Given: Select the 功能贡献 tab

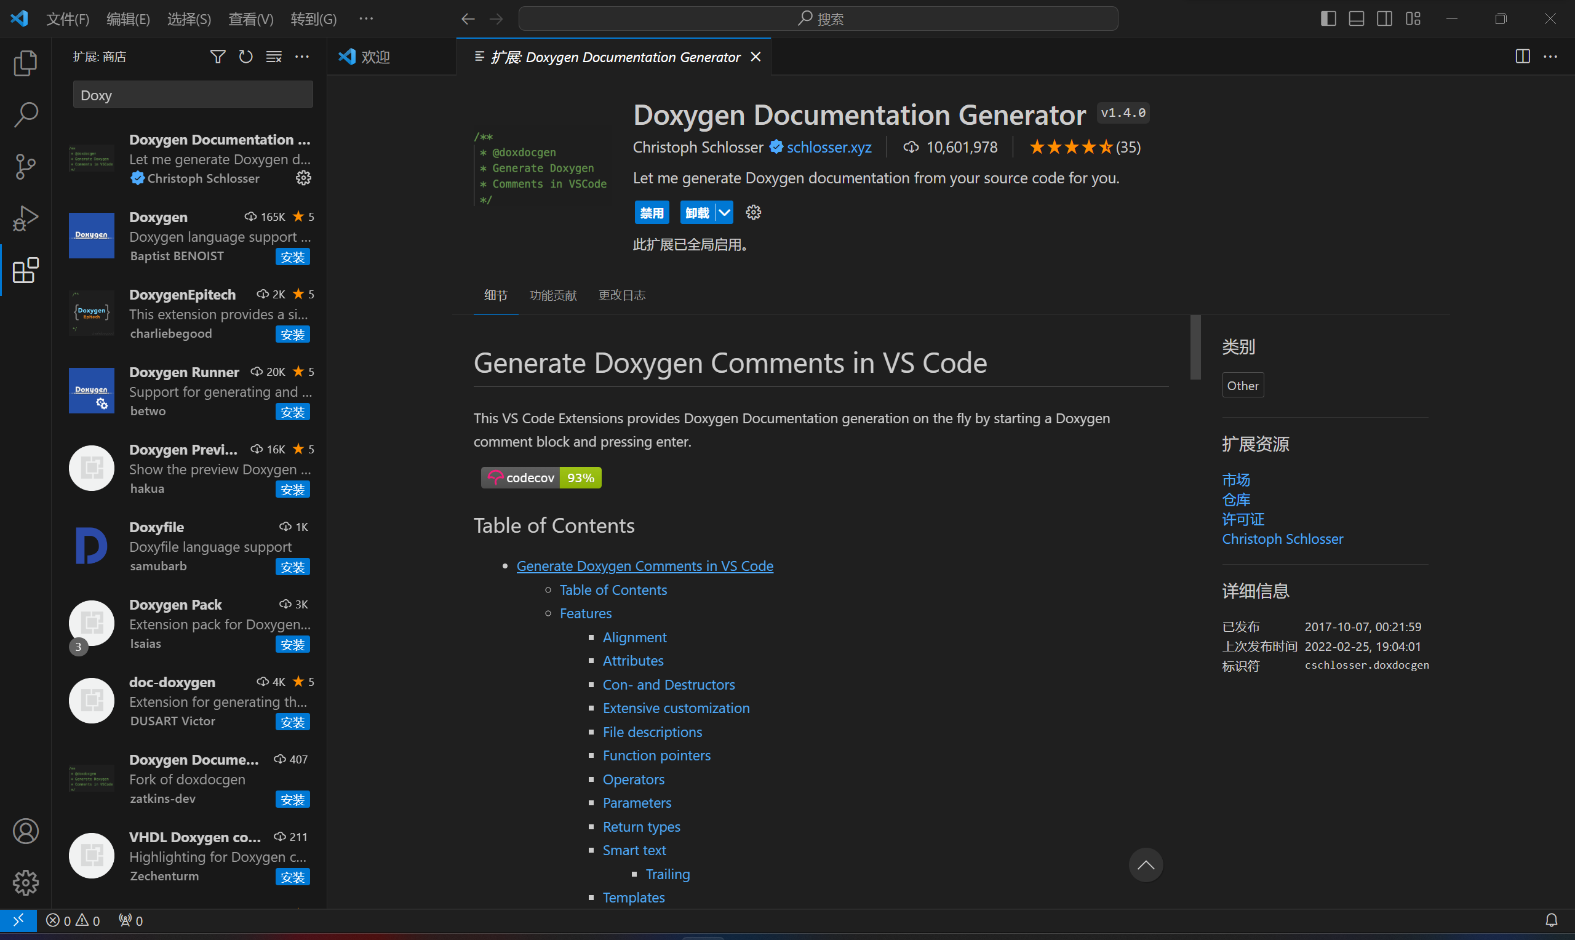Looking at the screenshot, I should [553, 295].
